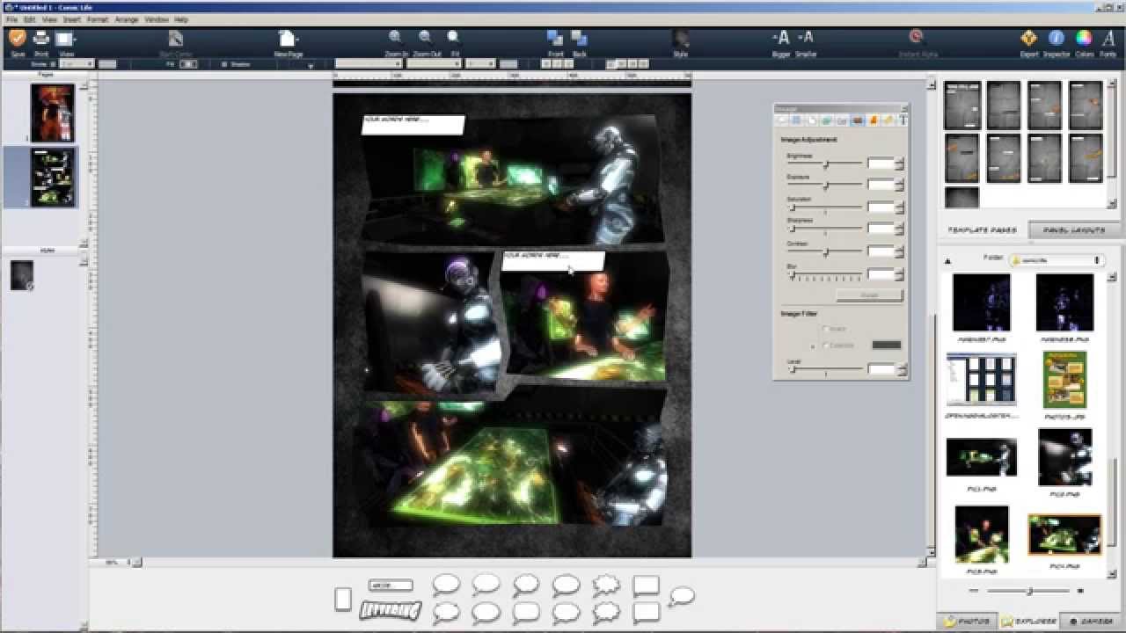
Task: Select the highlighted photo thumbnail in Explorer panel
Action: 1064,535
